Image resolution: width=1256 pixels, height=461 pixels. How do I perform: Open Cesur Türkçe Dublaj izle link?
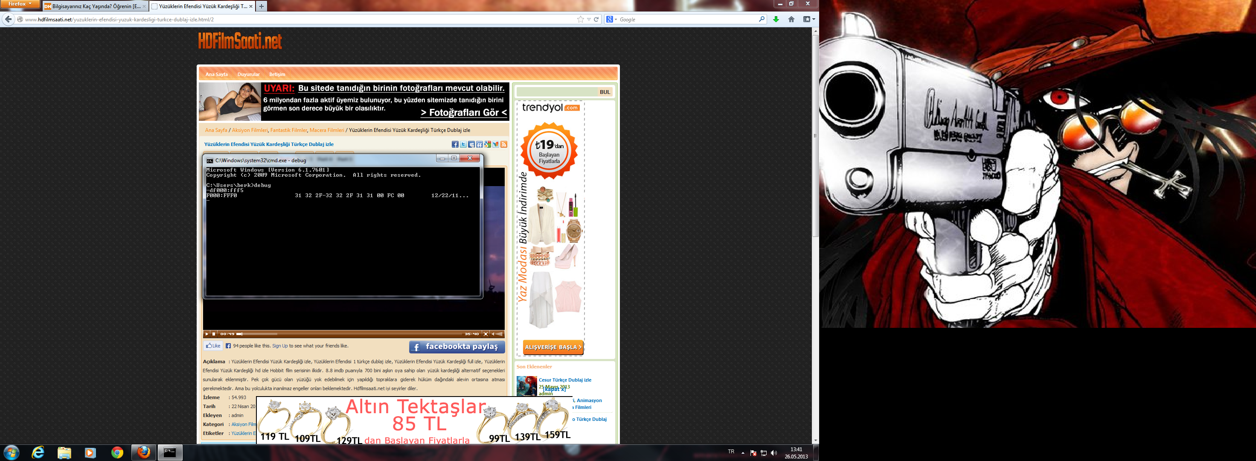[564, 380]
